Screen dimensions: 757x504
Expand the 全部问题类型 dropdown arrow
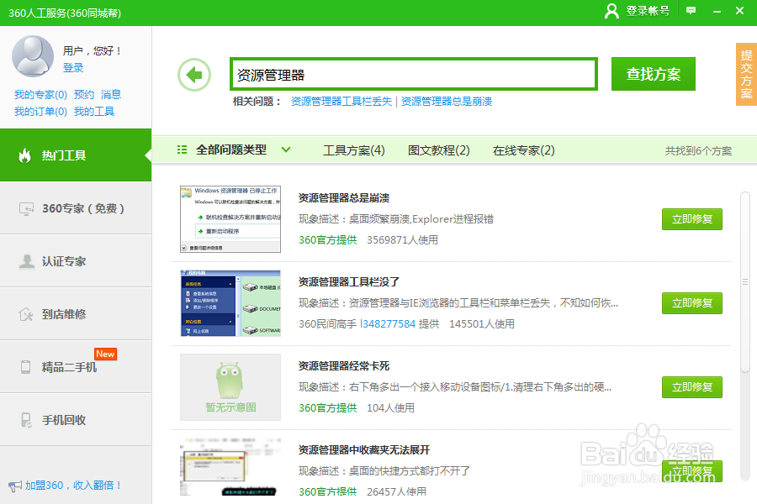286,150
